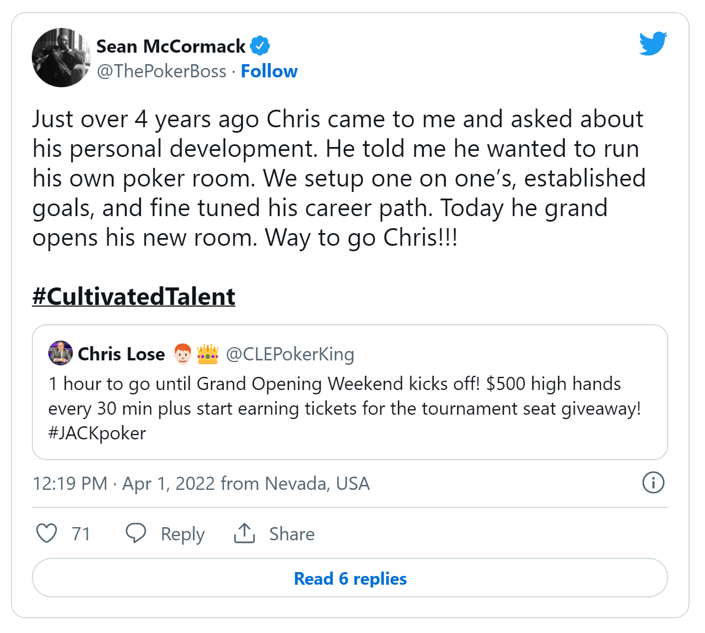The width and height of the screenshot is (705, 633).
Task: Follow @ThePokerBoss
Action: click(x=269, y=71)
